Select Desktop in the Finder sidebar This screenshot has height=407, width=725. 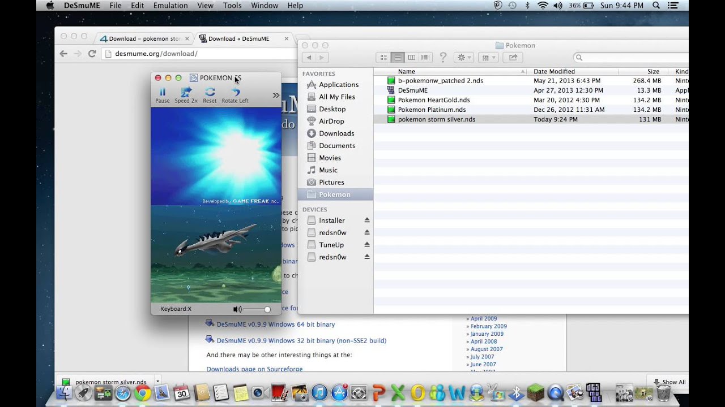332,109
